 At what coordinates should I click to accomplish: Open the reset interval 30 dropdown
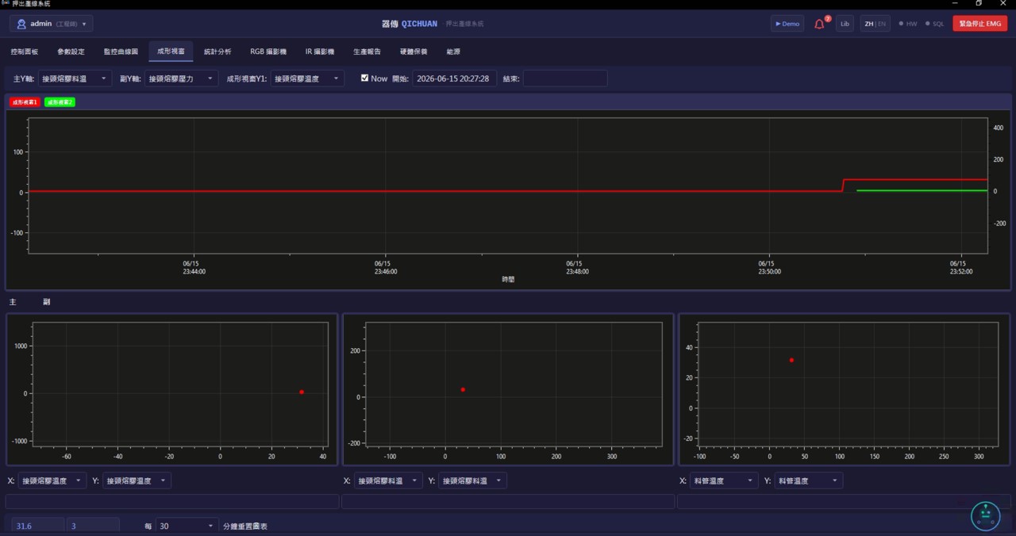pos(187,526)
